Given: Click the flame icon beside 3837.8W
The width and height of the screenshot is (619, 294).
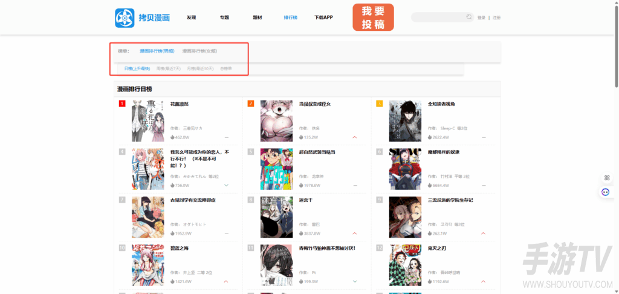Looking at the screenshot, I should [301, 234].
